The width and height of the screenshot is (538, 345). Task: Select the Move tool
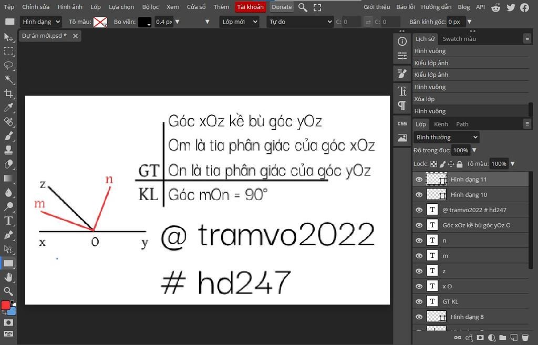pos(8,37)
